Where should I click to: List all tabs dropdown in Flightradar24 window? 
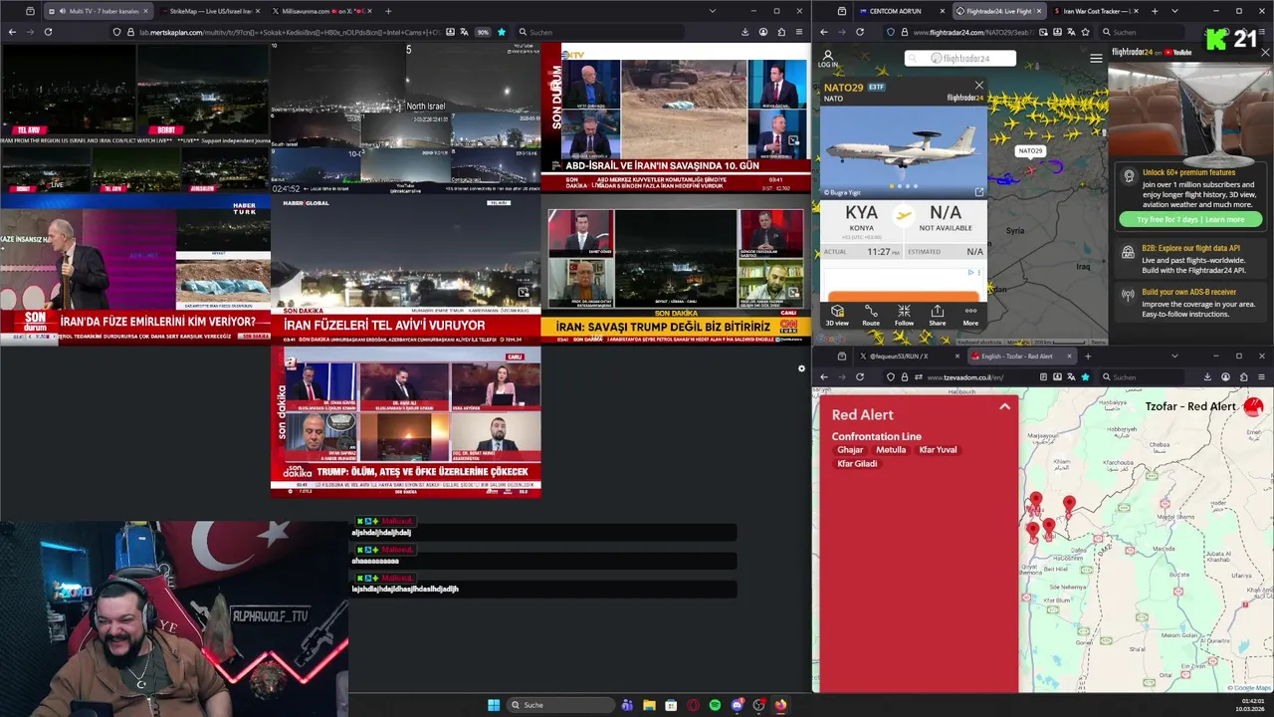pos(1174,11)
